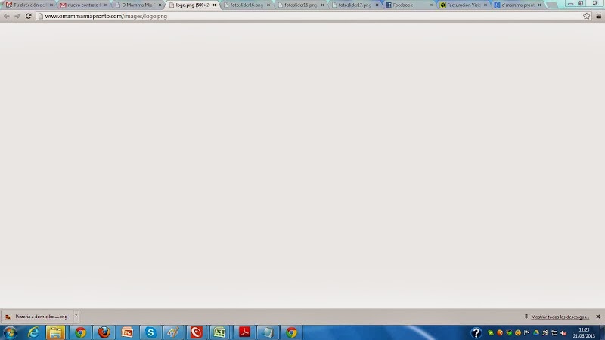Click the muted volume speaker icon

[x=563, y=332]
